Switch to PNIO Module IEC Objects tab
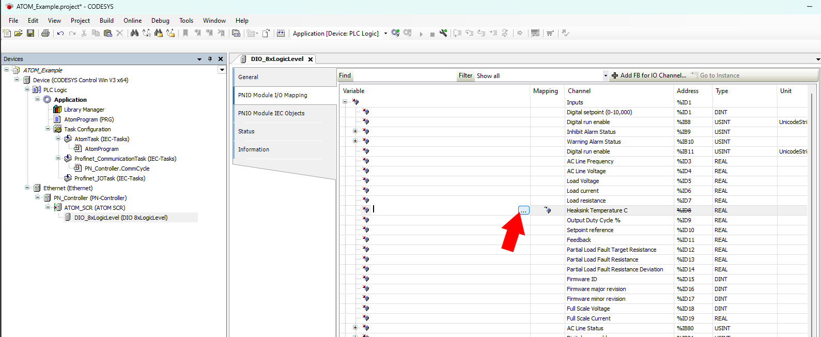 pyautogui.click(x=271, y=113)
